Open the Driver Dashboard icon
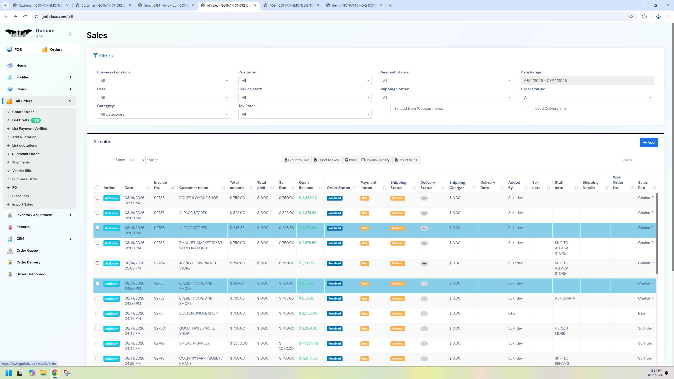Screen dimensions: 674x379 [x=10, y=274]
